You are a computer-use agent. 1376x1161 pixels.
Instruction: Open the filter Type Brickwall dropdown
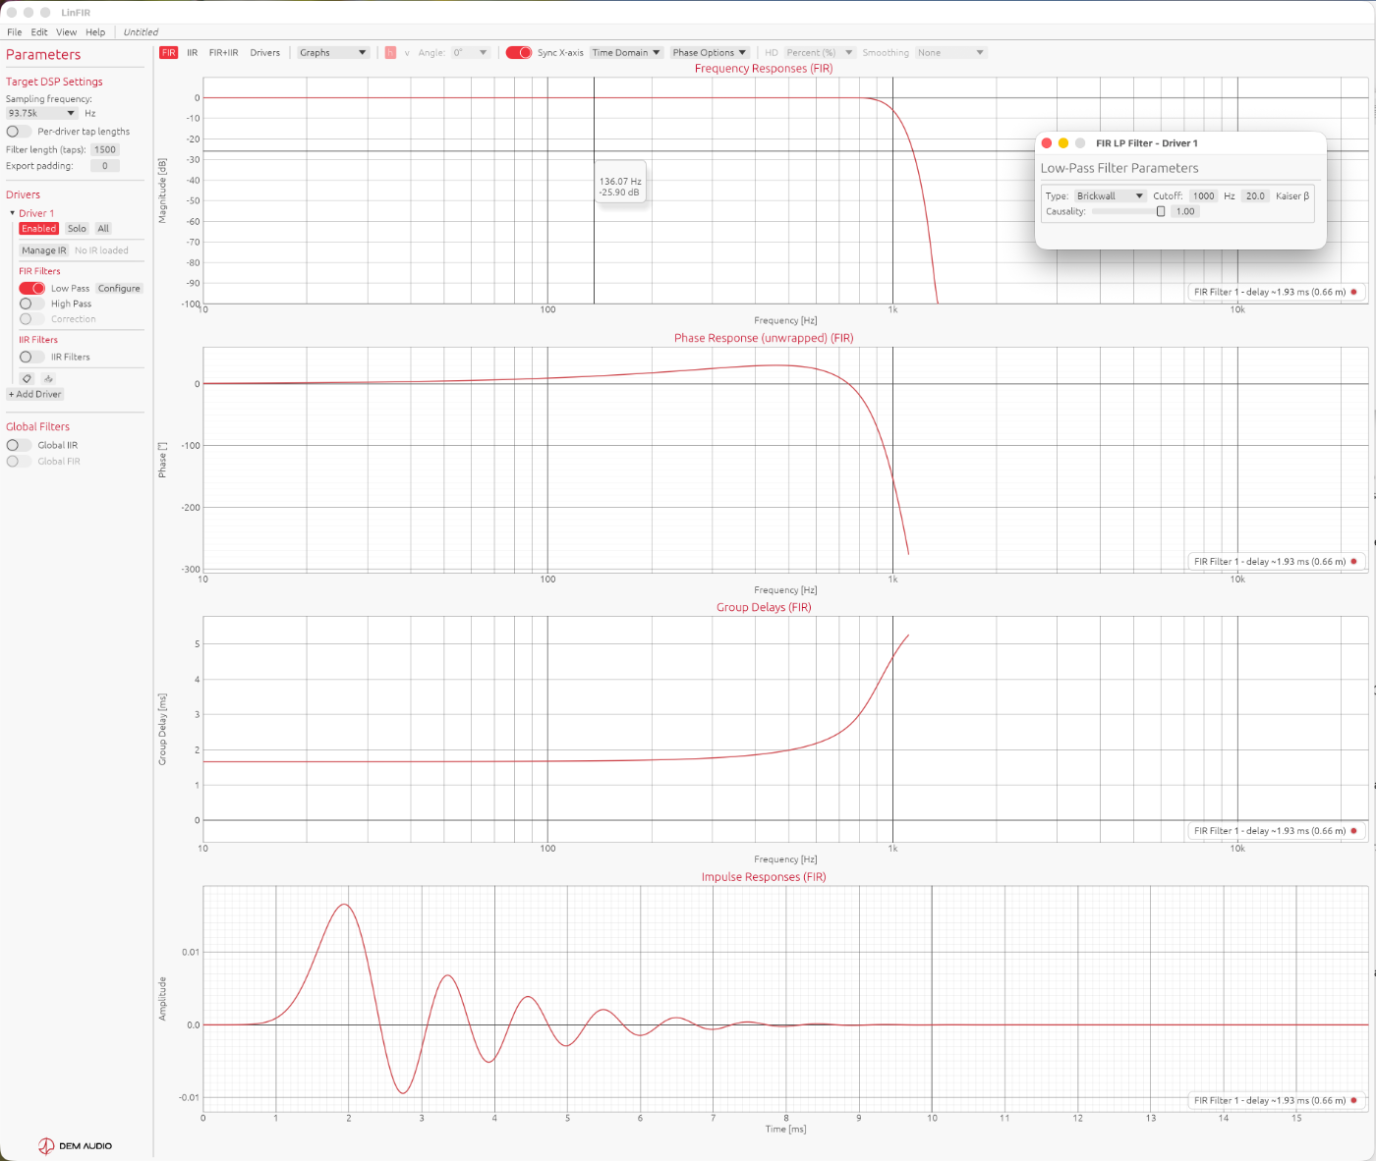point(1110,196)
